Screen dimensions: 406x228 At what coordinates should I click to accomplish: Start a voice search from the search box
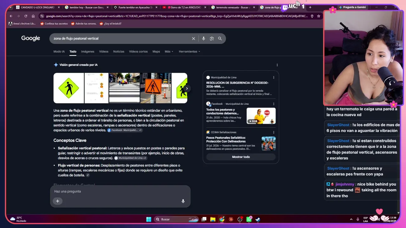pos(204,39)
